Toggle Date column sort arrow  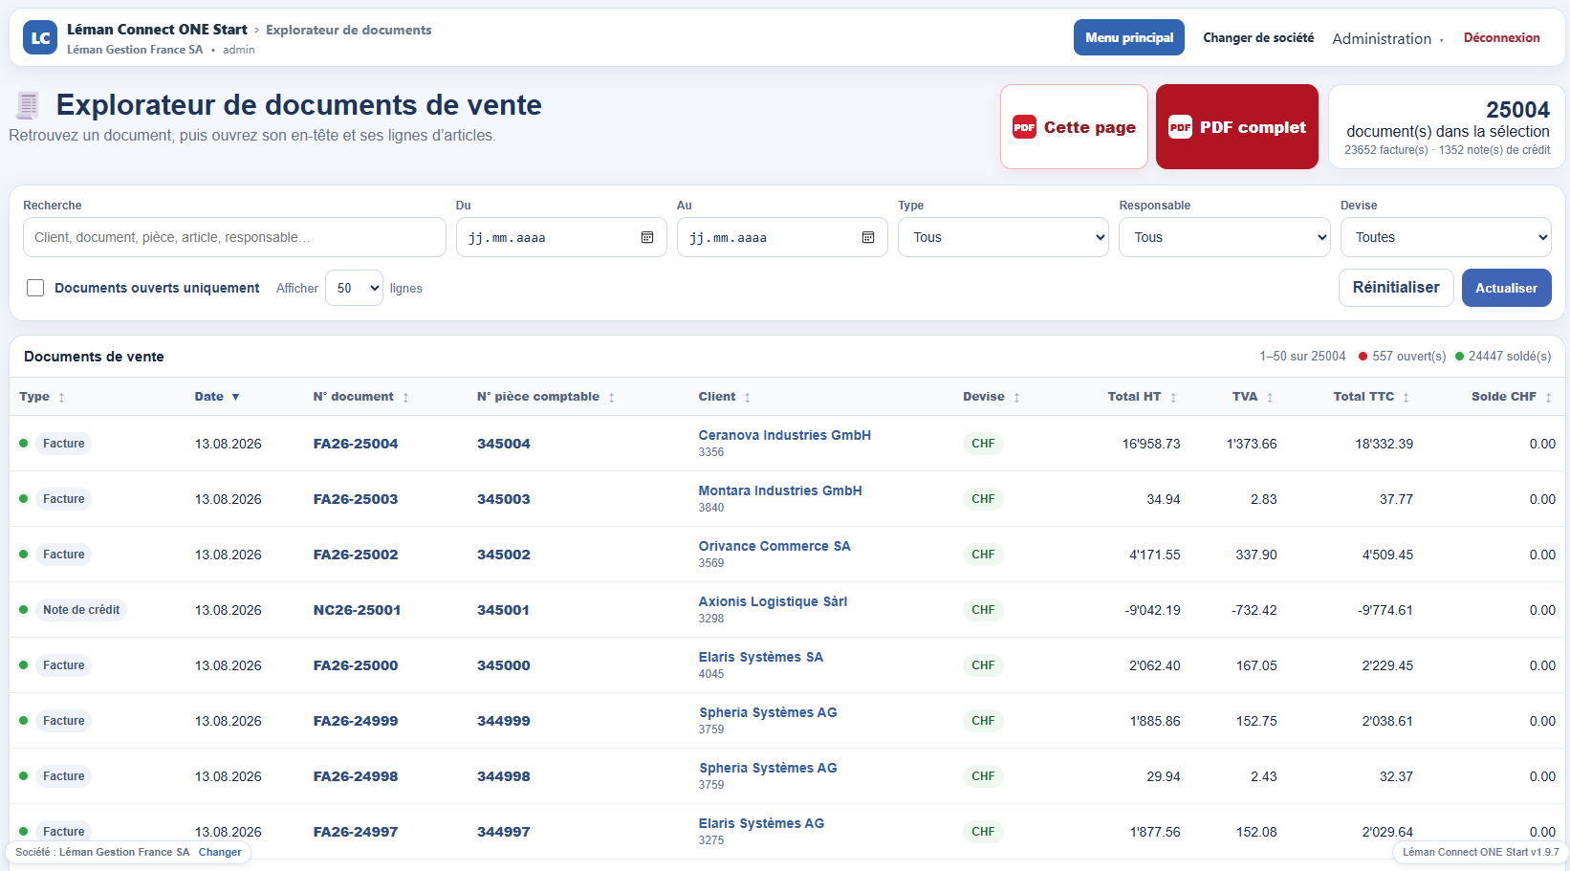(x=235, y=397)
